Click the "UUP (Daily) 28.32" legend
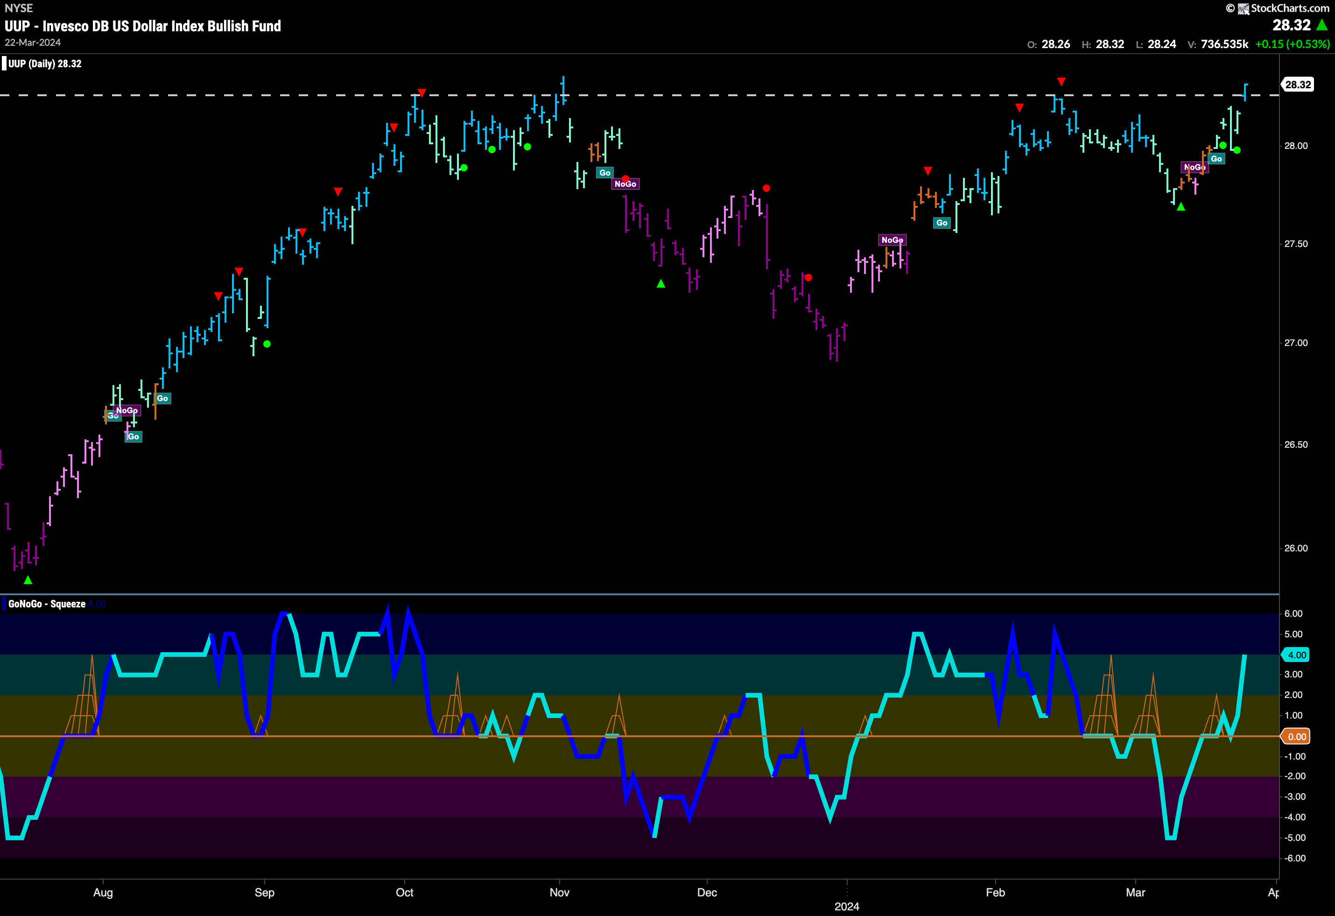 [x=45, y=64]
